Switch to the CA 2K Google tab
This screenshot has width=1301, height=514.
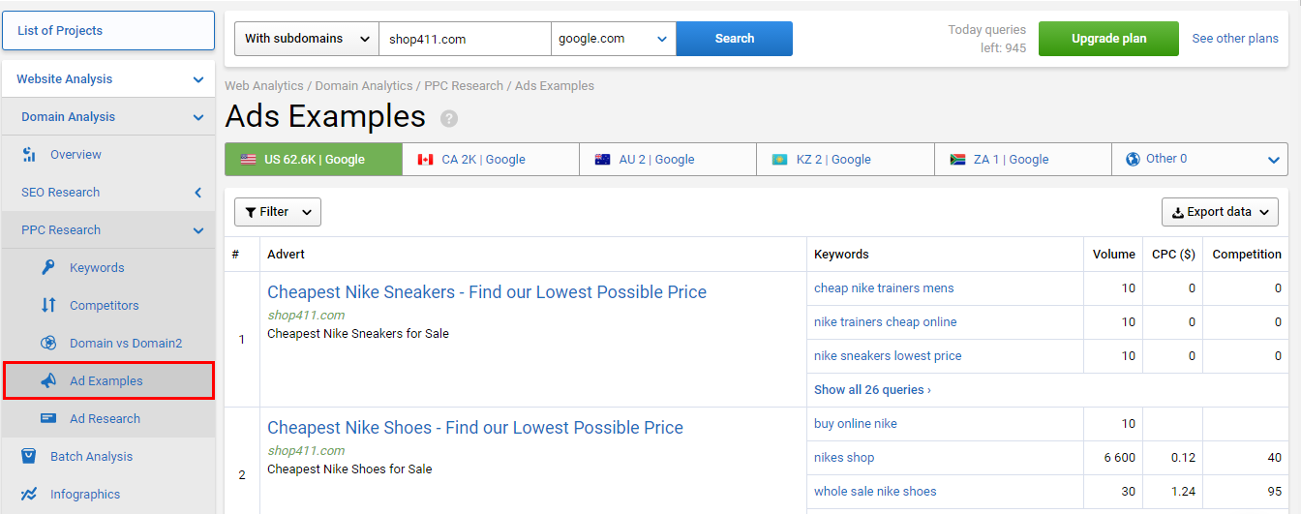491,160
